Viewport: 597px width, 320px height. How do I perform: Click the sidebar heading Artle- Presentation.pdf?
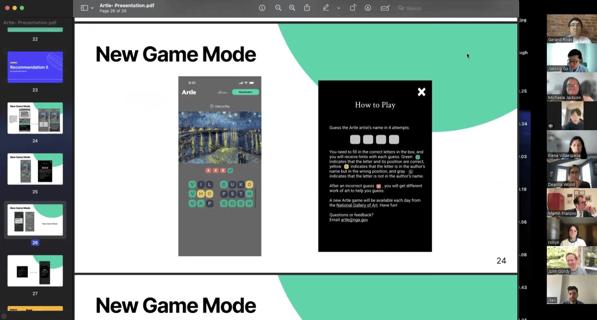point(30,23)
